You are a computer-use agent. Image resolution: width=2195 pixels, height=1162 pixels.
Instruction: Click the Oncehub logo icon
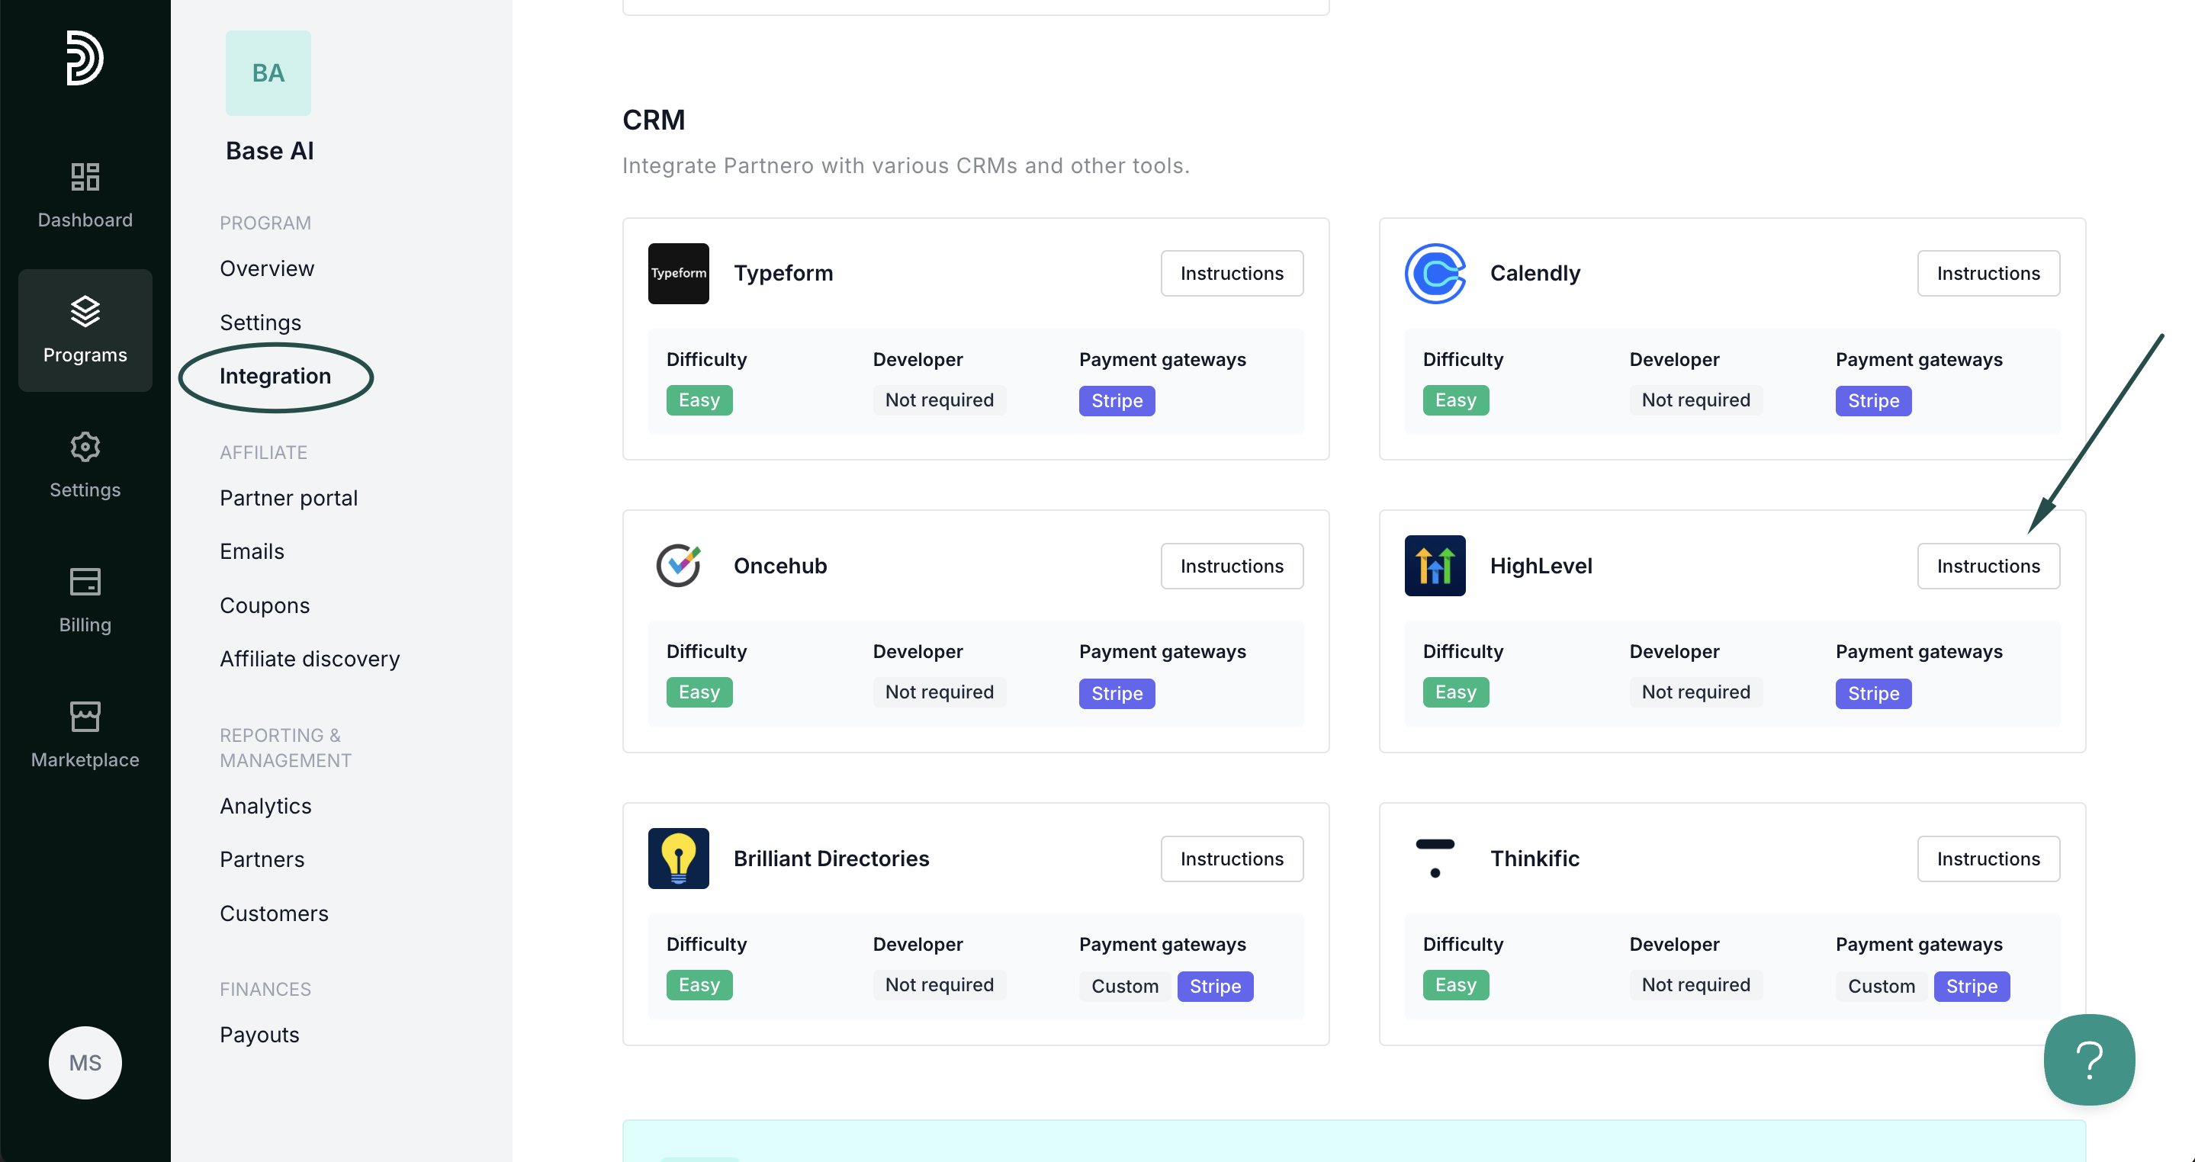[x=678, y=566]
